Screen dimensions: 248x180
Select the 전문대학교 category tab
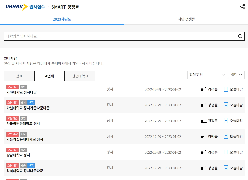point(80,76)
